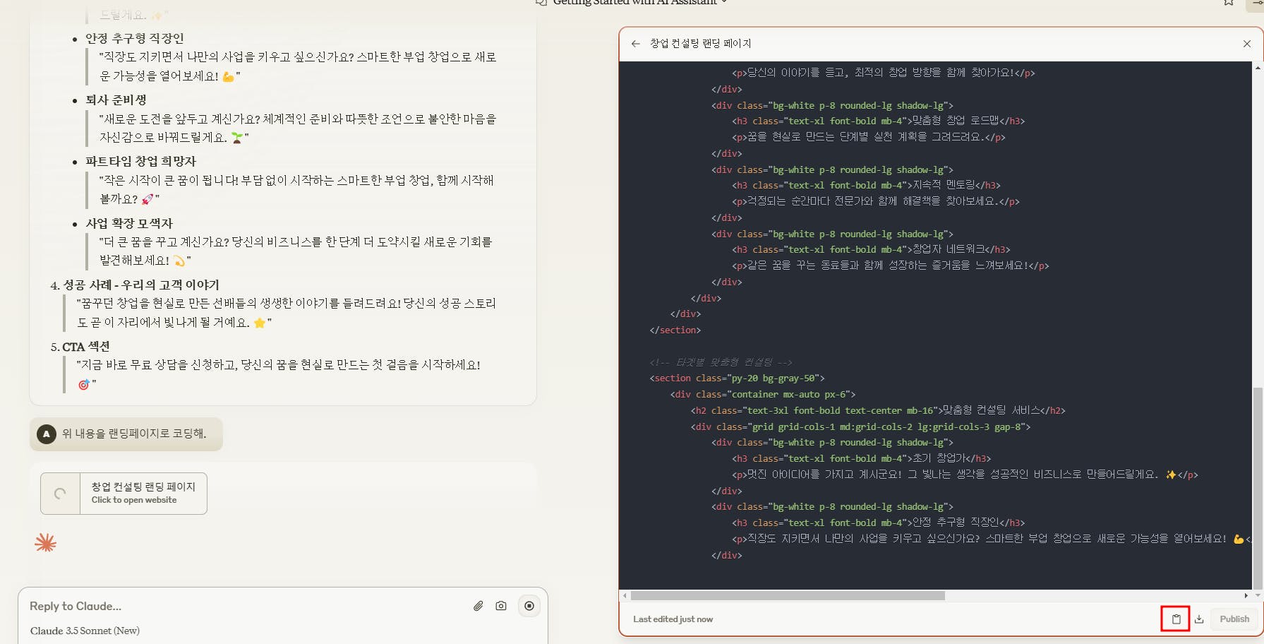This screenshot has height=644, width=1264.
Task: Click the h3 line '맞춤형 창업 로드맵'
Action: (879, 121)
